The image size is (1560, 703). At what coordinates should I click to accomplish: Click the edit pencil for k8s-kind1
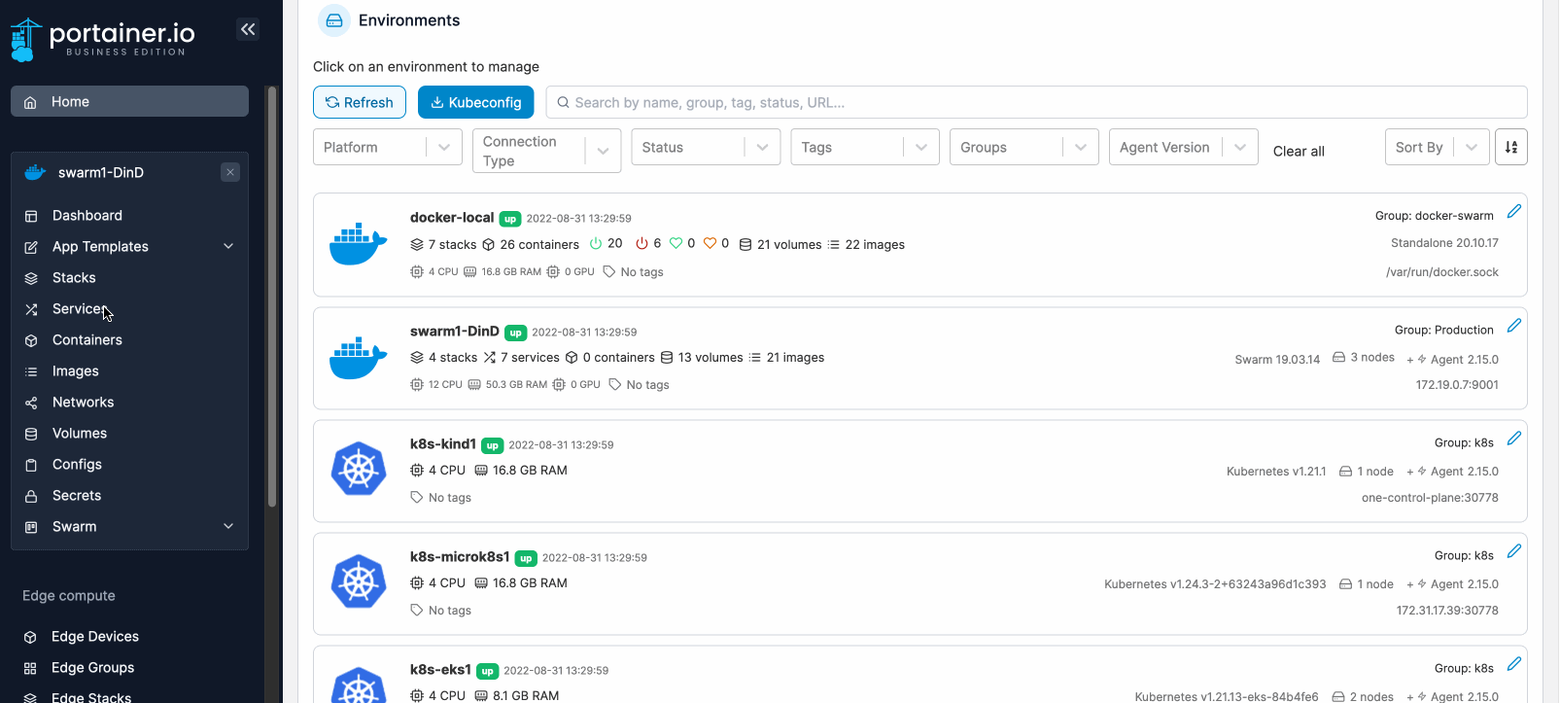(1513, 439)
